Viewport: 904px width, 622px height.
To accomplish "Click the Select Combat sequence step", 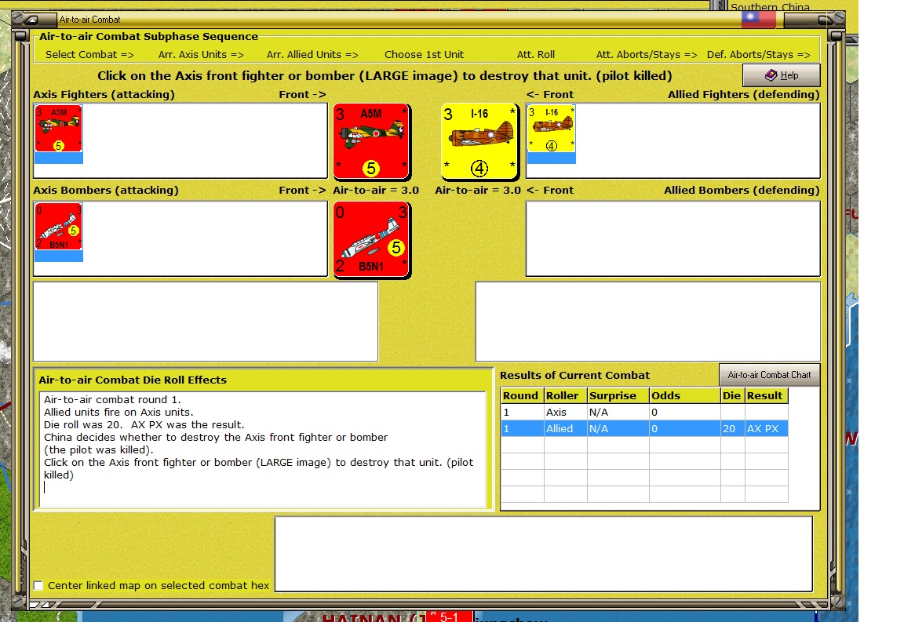I will tap(89, 55).
